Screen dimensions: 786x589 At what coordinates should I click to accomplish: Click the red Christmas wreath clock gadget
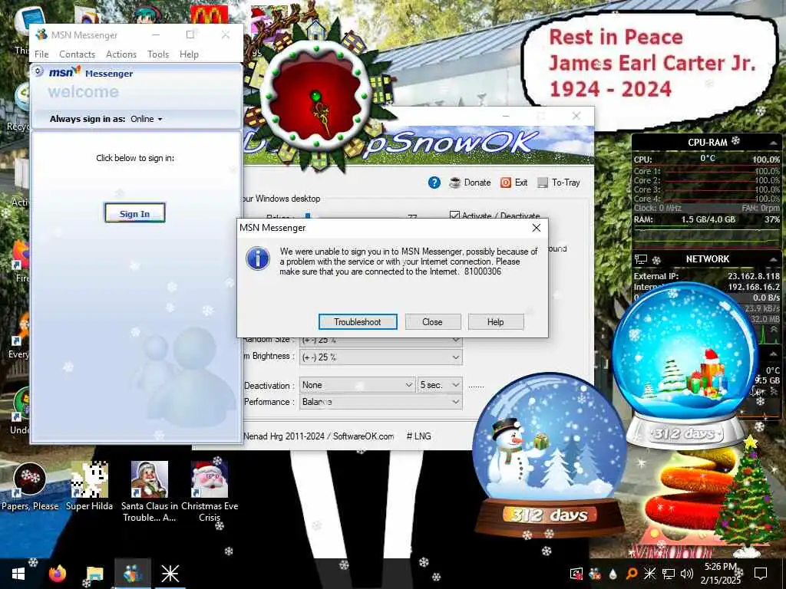pyautogui.click(x=316, y=95)
